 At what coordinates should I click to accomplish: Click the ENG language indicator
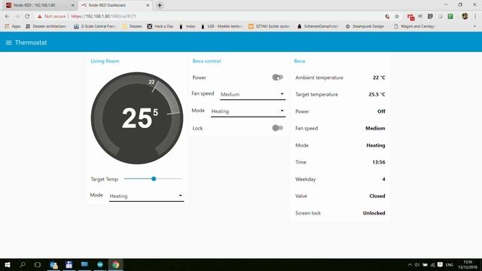(450, 265)
